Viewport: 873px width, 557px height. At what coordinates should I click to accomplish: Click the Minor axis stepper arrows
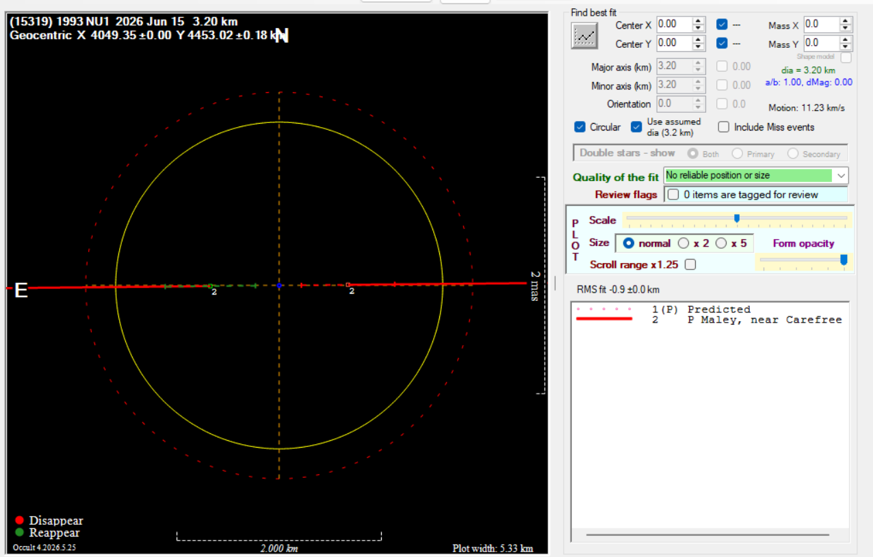pos(698,85)
